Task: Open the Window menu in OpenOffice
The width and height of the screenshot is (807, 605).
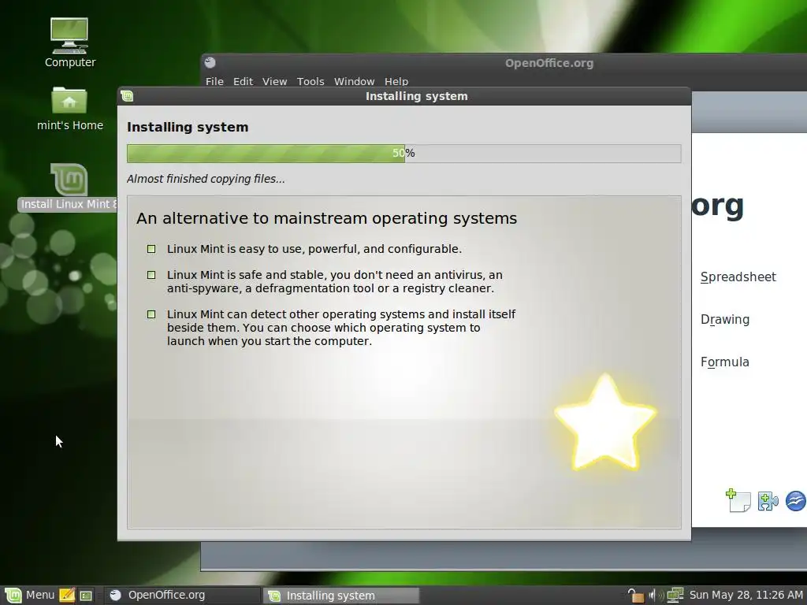Action: pyautogui.click(x=354, y=81)
